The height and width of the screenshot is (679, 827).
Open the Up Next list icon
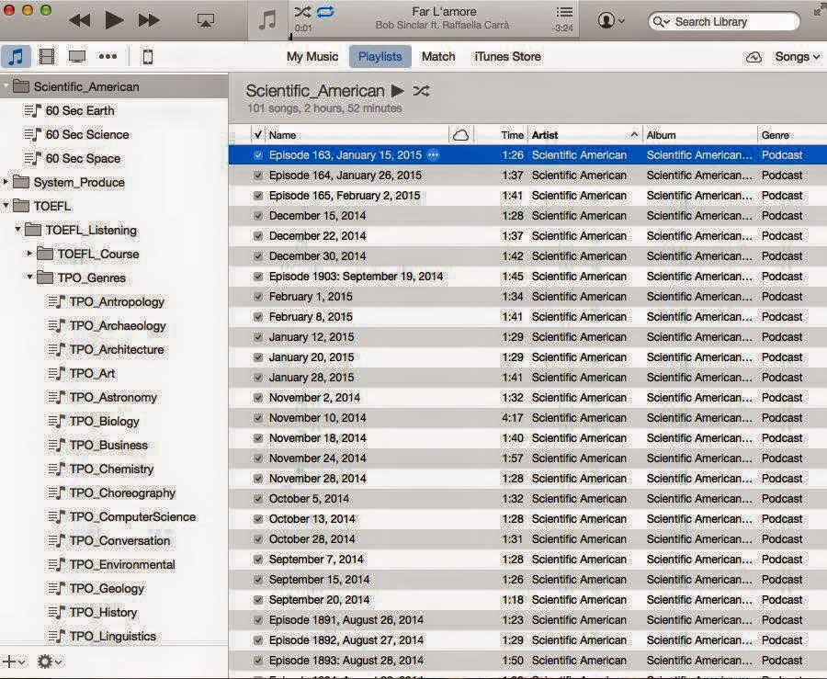pyautogui.click(x=564, y=12)
